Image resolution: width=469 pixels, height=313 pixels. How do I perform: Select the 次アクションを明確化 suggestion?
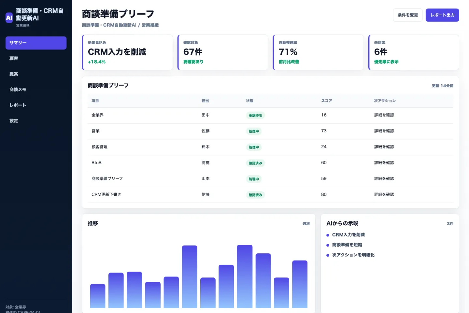[x=353, y=255]
